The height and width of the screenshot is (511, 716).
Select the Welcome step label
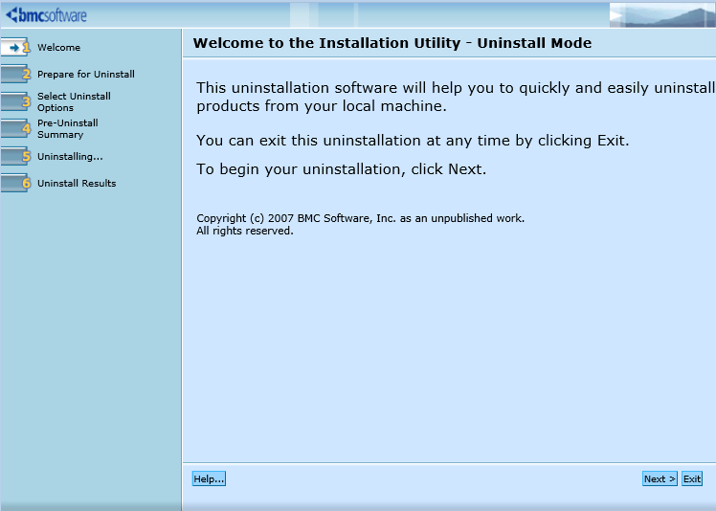click(x=58, y=48)
